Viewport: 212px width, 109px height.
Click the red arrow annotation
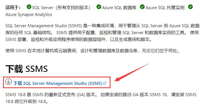tap(132, 72)
